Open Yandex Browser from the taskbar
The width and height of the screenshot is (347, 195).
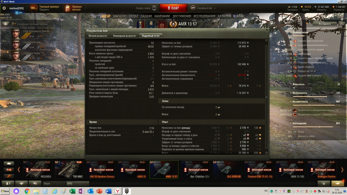point(117,191)
